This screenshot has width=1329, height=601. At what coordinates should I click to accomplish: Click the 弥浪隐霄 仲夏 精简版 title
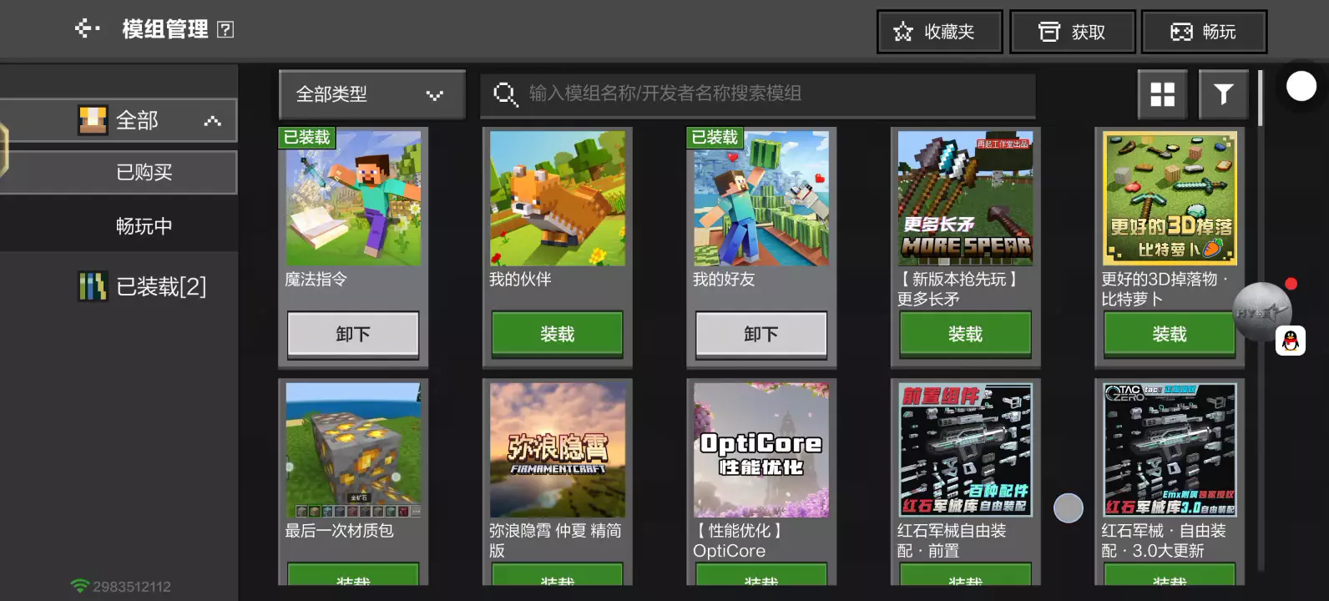click(x=555, y=540)
